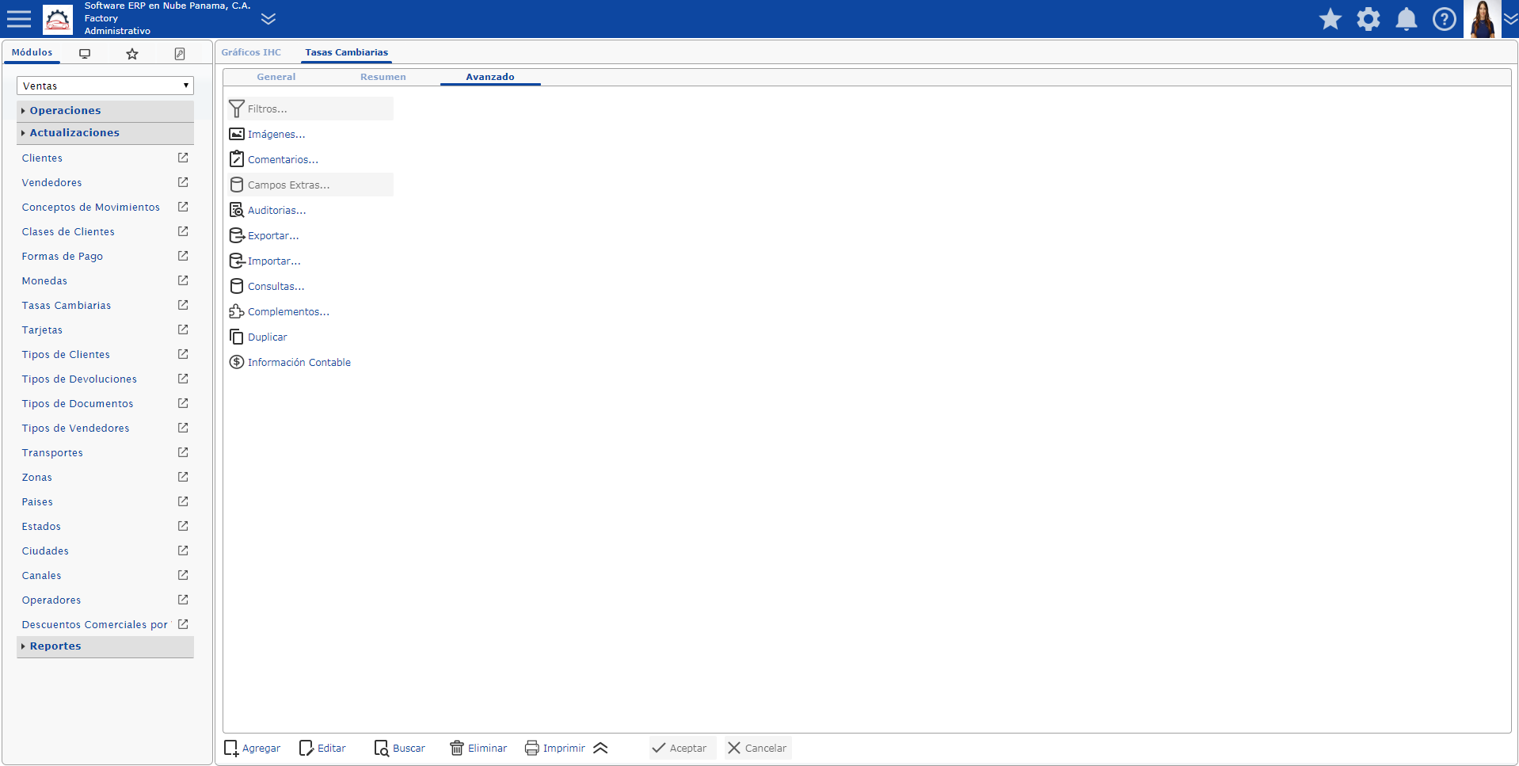
Task: Open sidebar favorites star tab
Action: coord(132,54)
